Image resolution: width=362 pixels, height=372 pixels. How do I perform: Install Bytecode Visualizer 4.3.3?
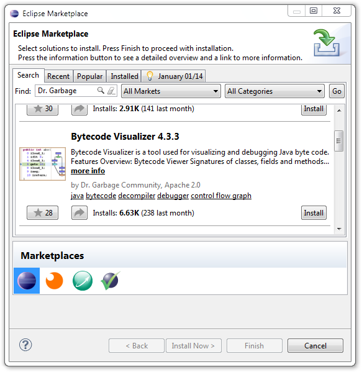point(314,213)
